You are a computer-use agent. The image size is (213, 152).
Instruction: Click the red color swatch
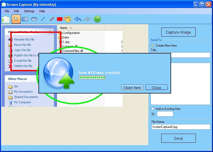click(59, 19)
